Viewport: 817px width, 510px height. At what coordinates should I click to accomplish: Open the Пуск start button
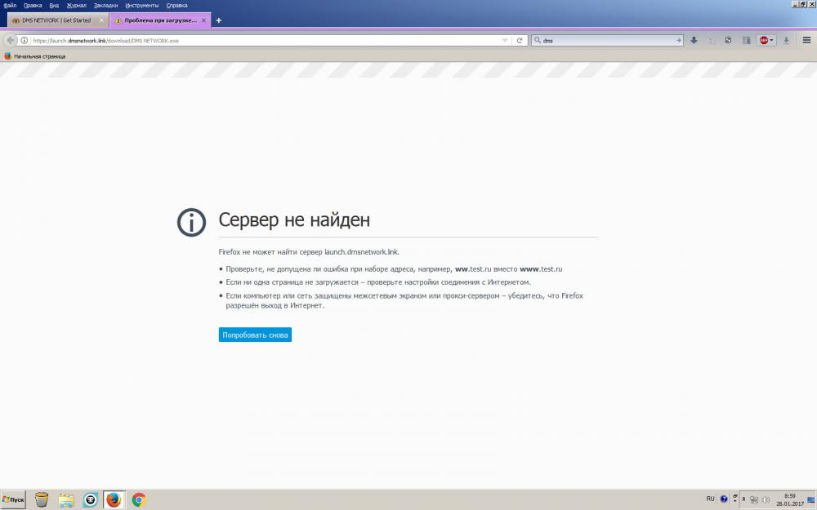click(14, 499)
